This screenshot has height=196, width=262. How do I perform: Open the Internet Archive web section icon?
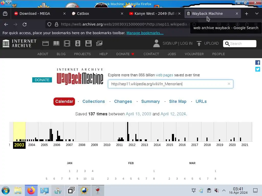click(x=46, y=43)
